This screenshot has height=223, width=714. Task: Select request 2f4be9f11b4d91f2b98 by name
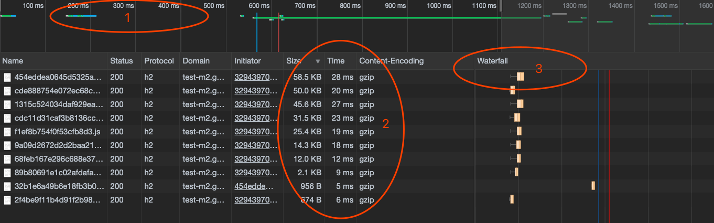(59, 200)
